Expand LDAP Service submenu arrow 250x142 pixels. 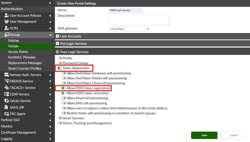(x=50, y=94)
